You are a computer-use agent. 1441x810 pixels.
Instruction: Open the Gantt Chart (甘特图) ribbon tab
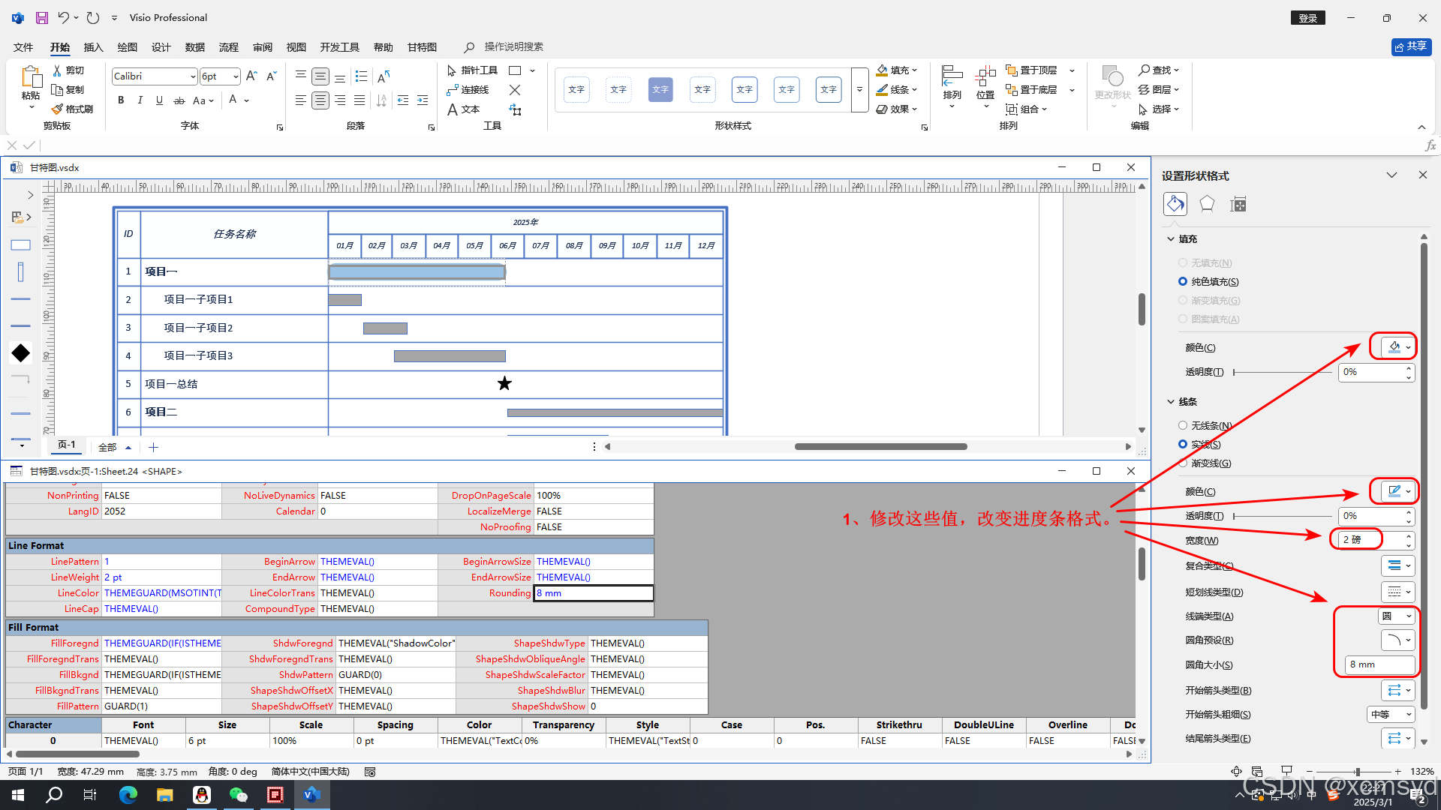click(x=422, y=47)
